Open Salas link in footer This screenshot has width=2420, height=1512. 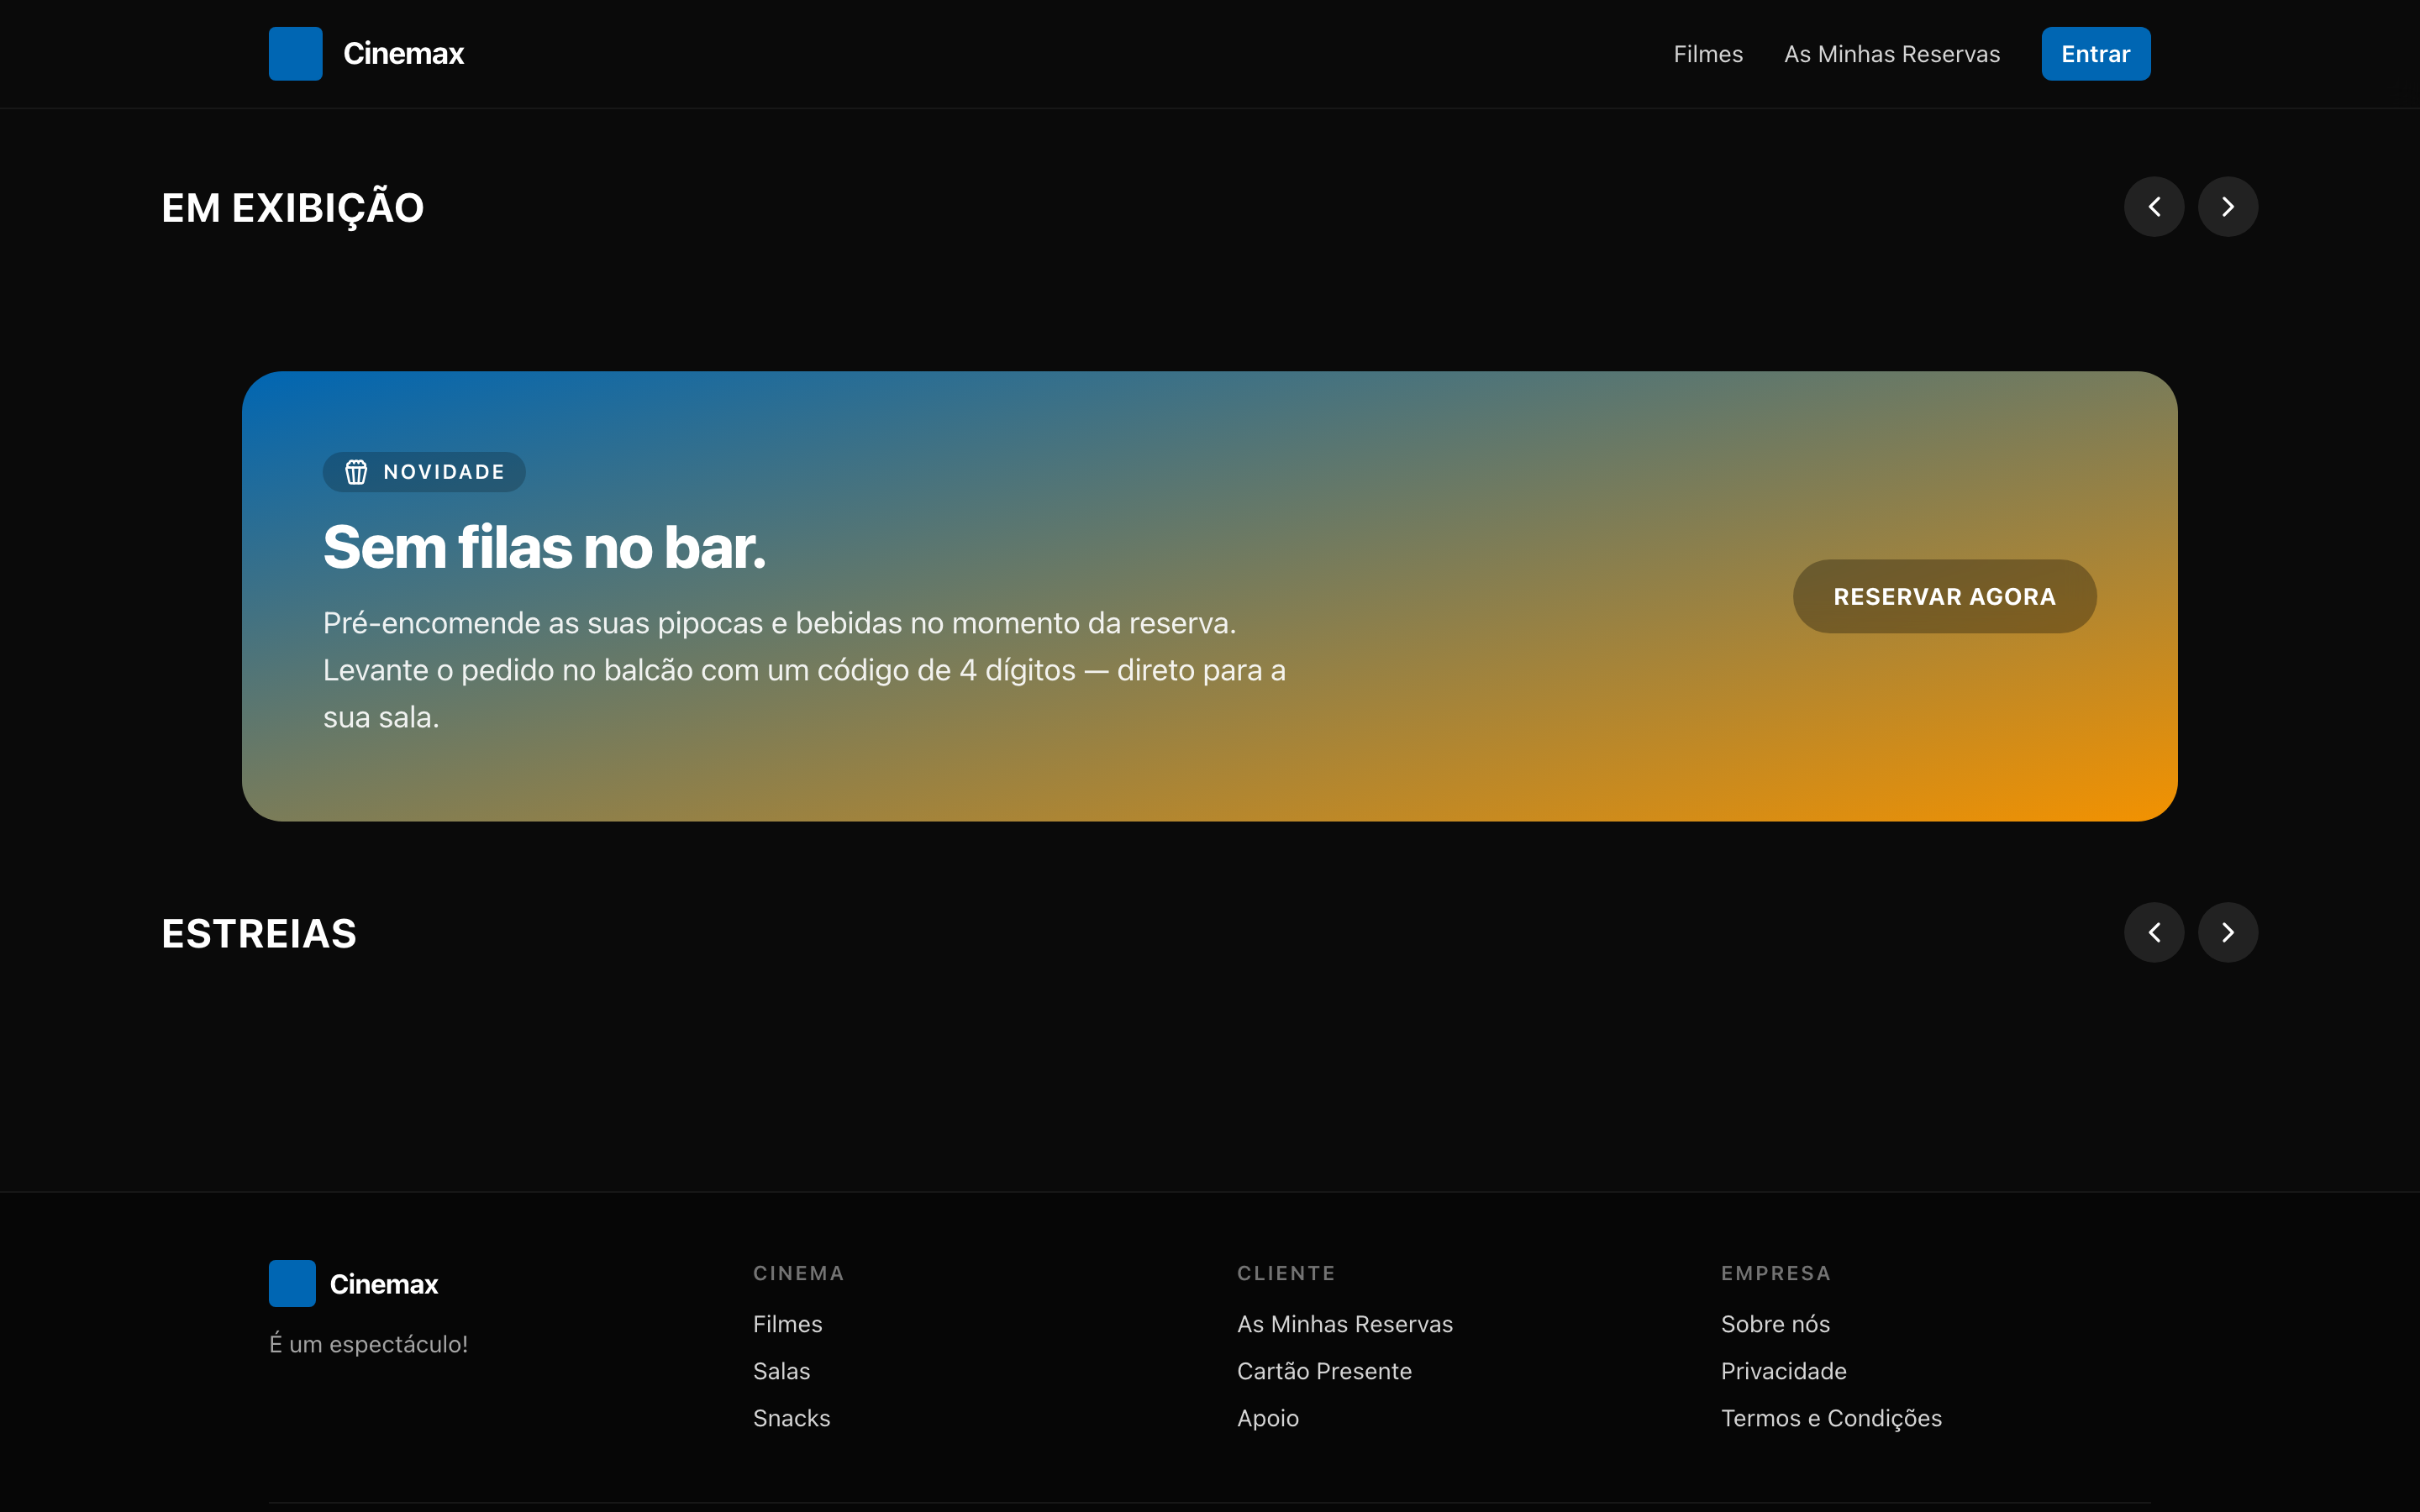point(781,1371)
